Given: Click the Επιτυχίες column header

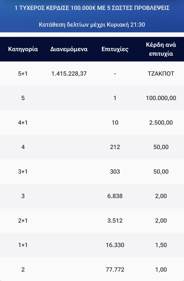Looking at the screenshot, I should [115, 49].
